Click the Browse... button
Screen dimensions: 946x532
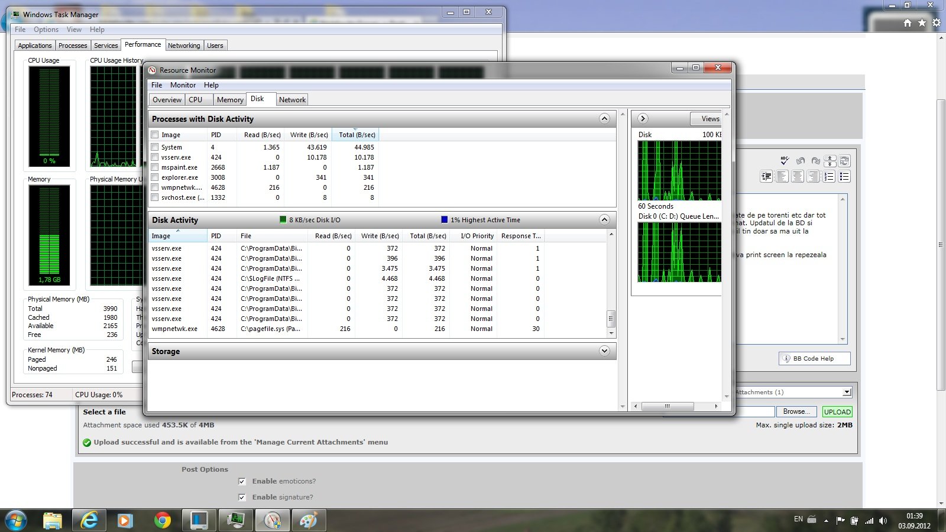pos(796,411)
